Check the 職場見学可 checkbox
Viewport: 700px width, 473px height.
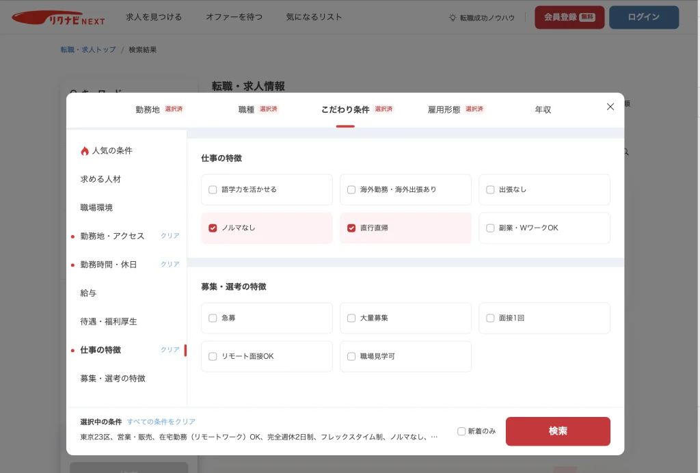click(x=351, y=357)
